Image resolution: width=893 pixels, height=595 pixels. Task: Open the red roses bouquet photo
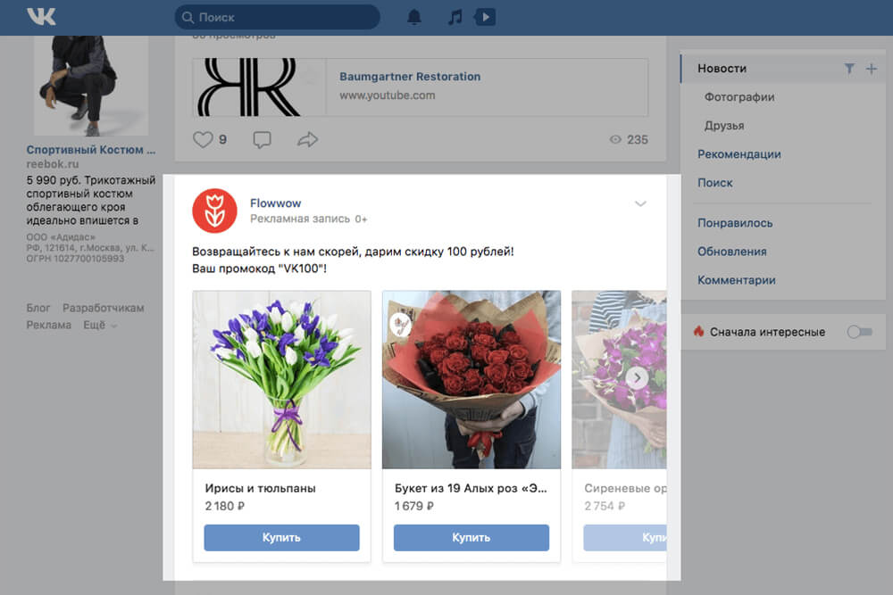[x=471, y=379]
